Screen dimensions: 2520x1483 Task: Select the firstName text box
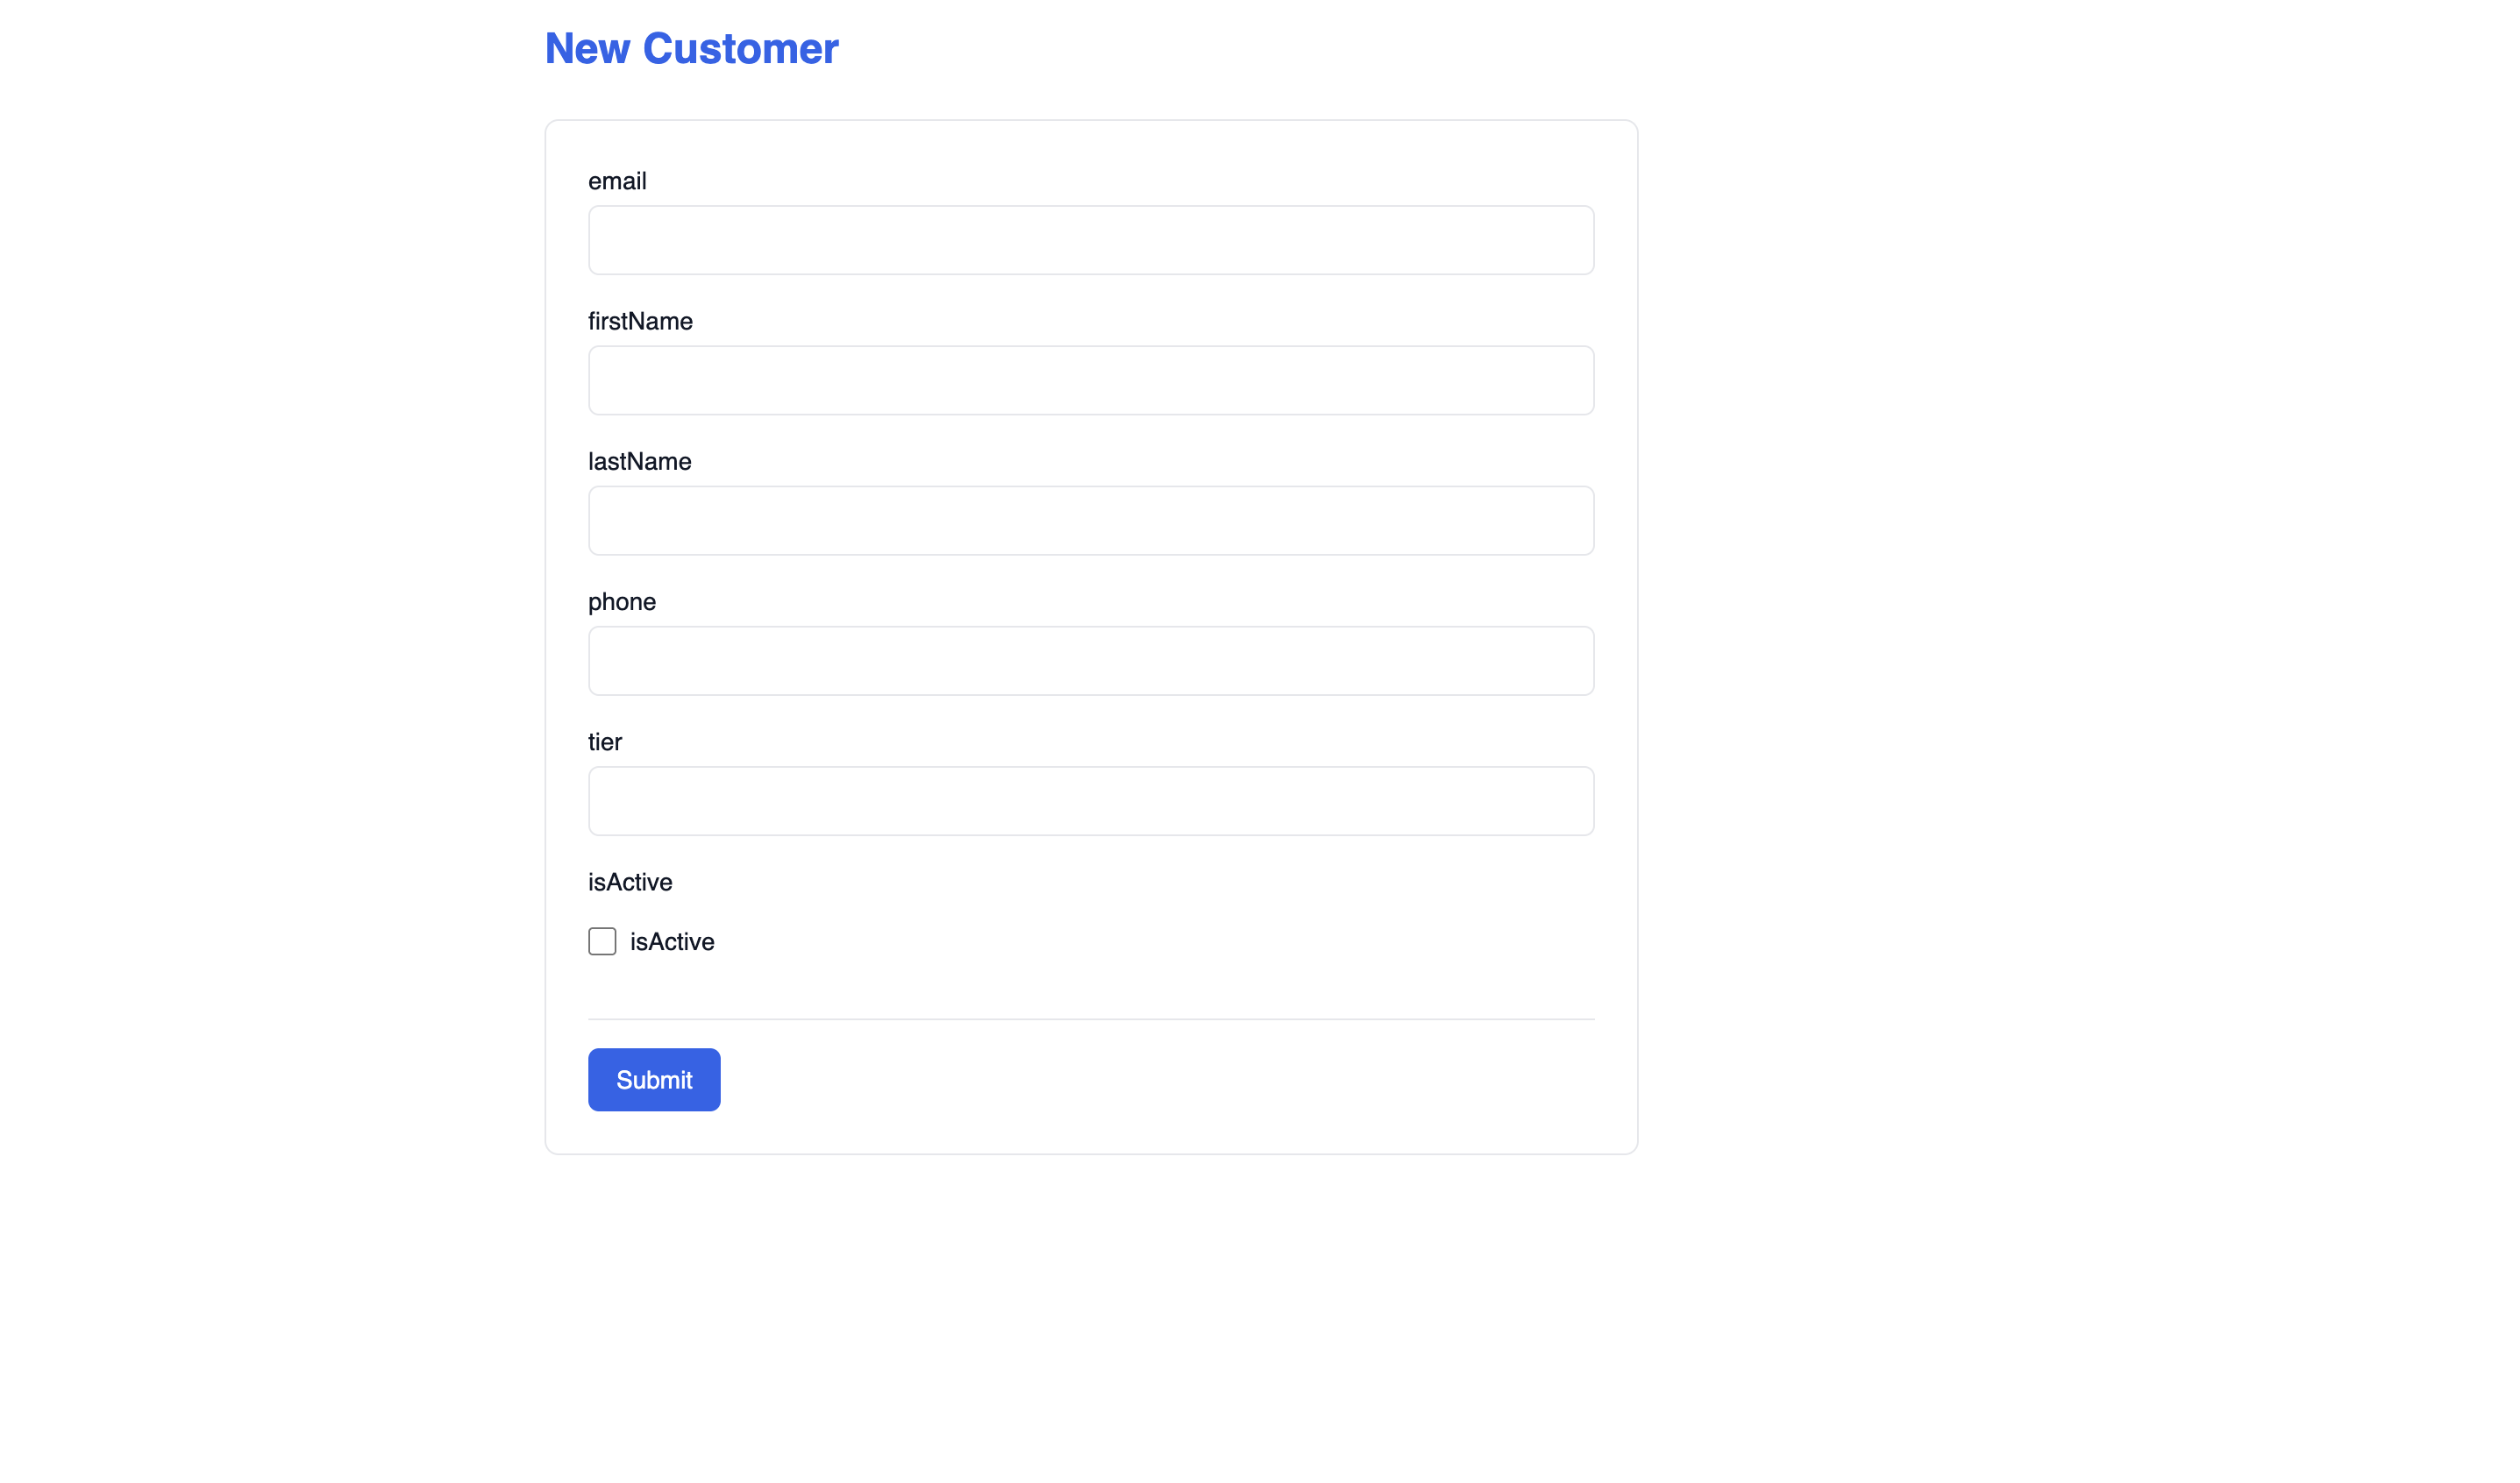tap(1090, 380)
